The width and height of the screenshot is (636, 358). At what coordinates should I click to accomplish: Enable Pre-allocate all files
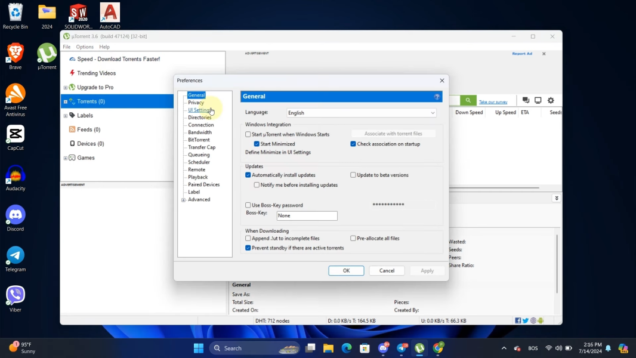click(353, 239)
